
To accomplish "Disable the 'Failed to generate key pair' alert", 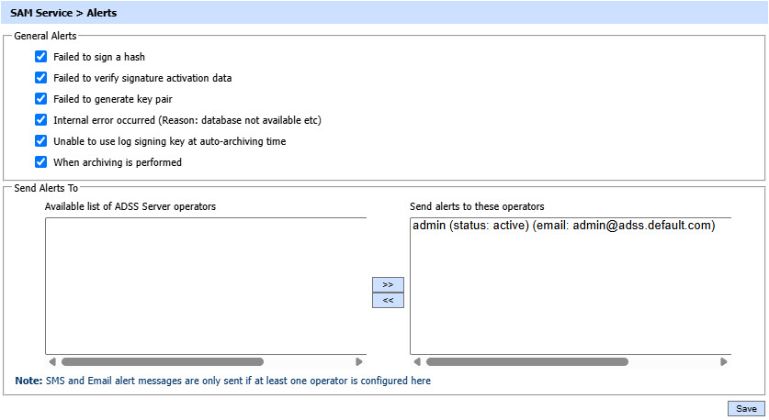I will [x=40, y=99].
